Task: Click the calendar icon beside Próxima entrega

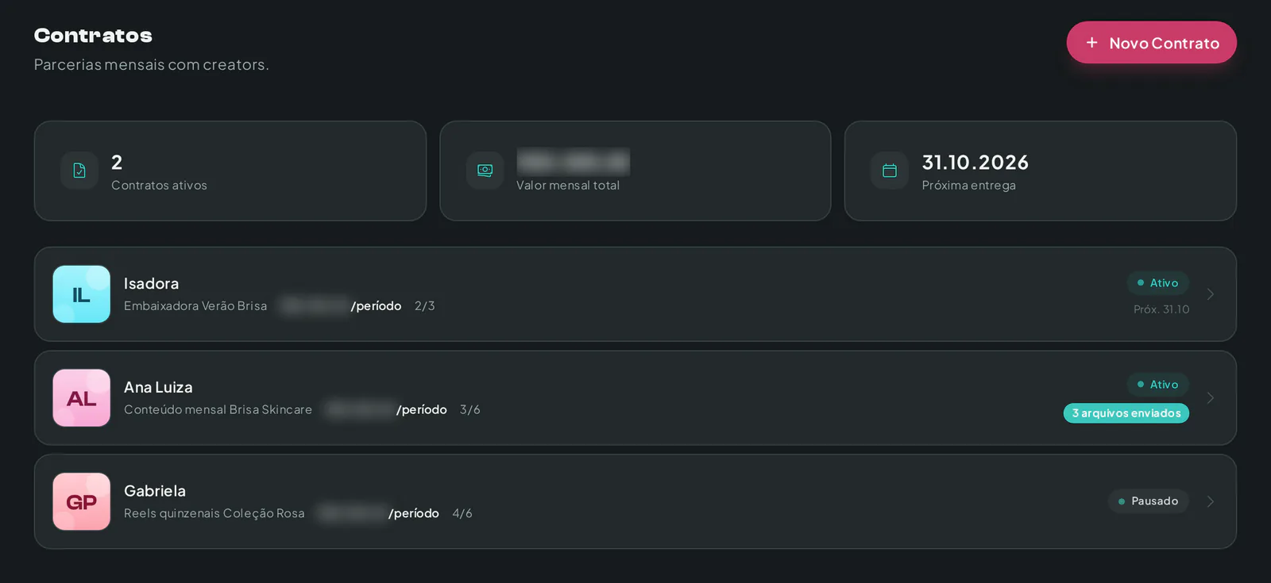Action: coord(890,171)
